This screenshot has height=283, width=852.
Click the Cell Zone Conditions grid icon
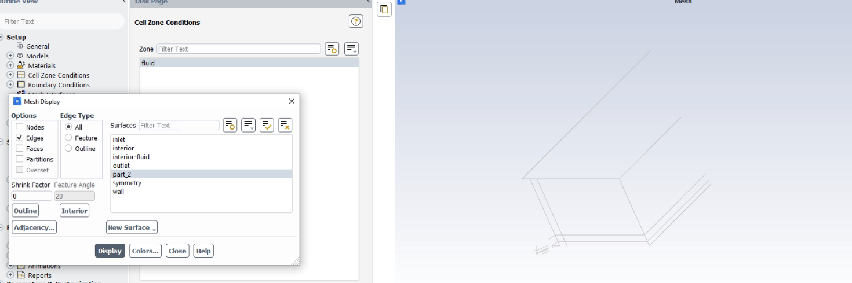pyautogui.click(x=21, y=75)
